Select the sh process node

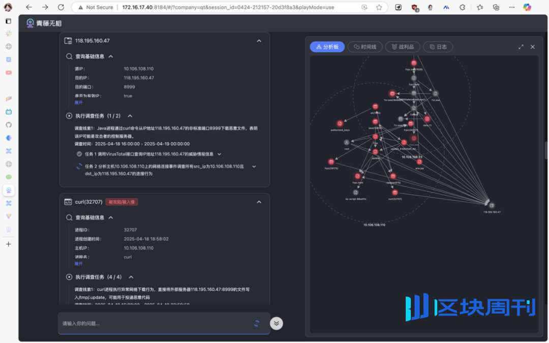(x=375, y=106)
